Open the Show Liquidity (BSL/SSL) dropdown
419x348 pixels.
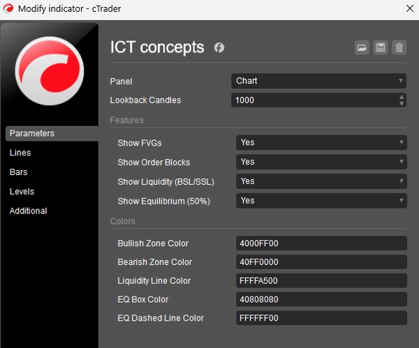pos(321,181)
